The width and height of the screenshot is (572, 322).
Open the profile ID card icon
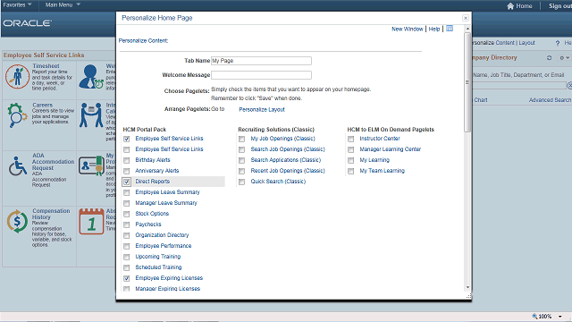pyautogui.click(x=91, y=165)
